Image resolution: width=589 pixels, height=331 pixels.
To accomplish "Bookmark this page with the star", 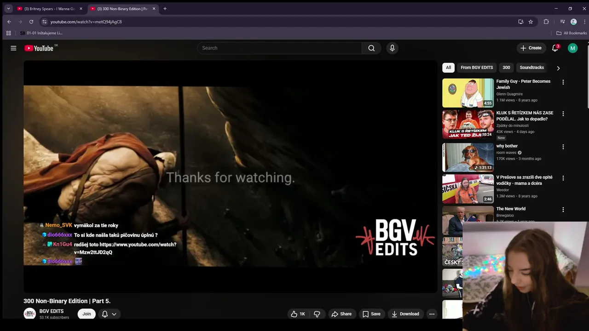I will [x=531, y=22].
